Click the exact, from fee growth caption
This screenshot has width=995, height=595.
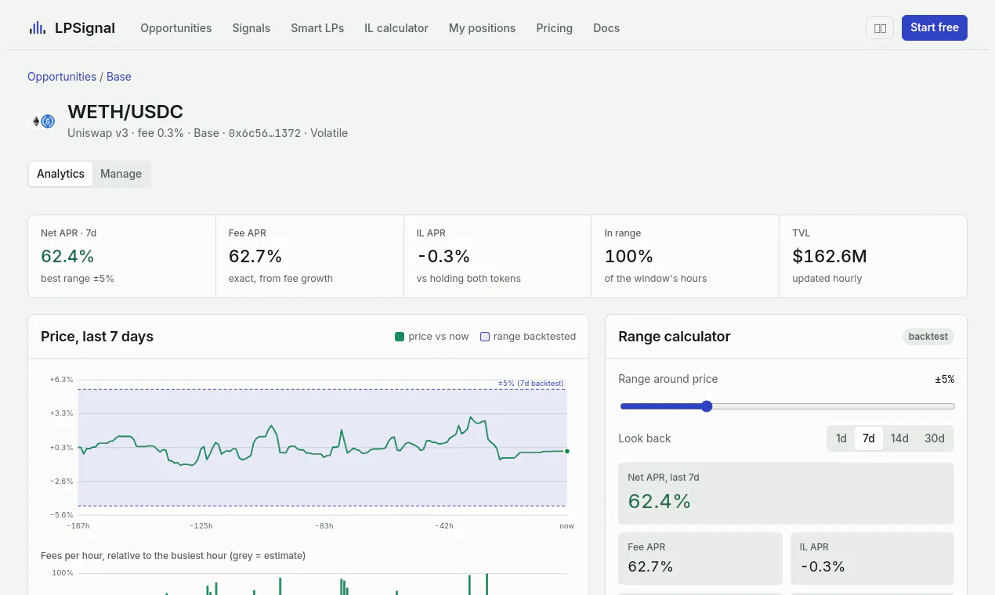coord(280,279)
